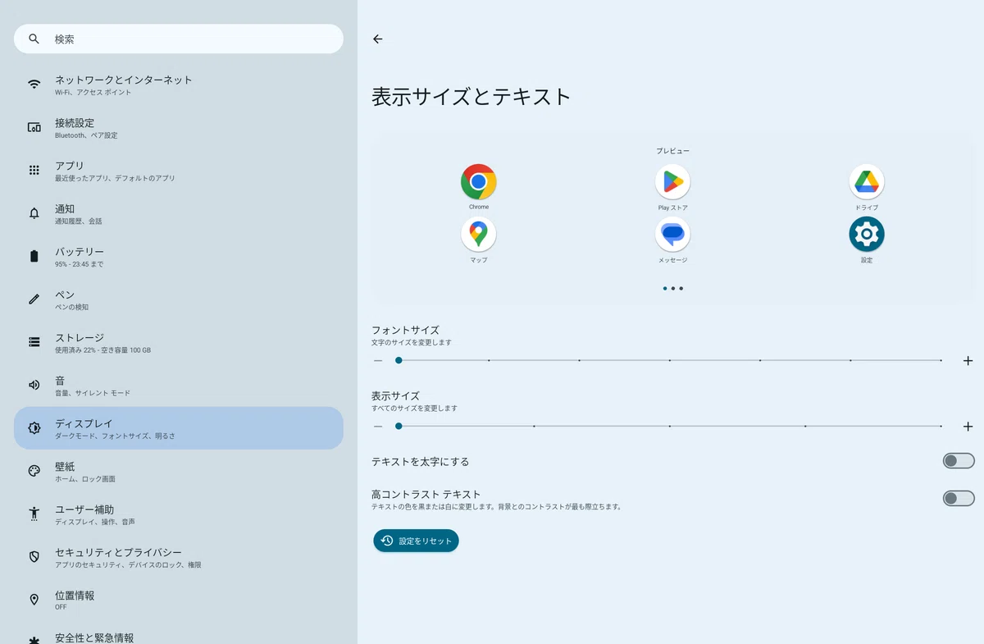The width and height of the screenshot is (984, 644).
Task: Click 設定をリセット button
Action: point(416,541)
